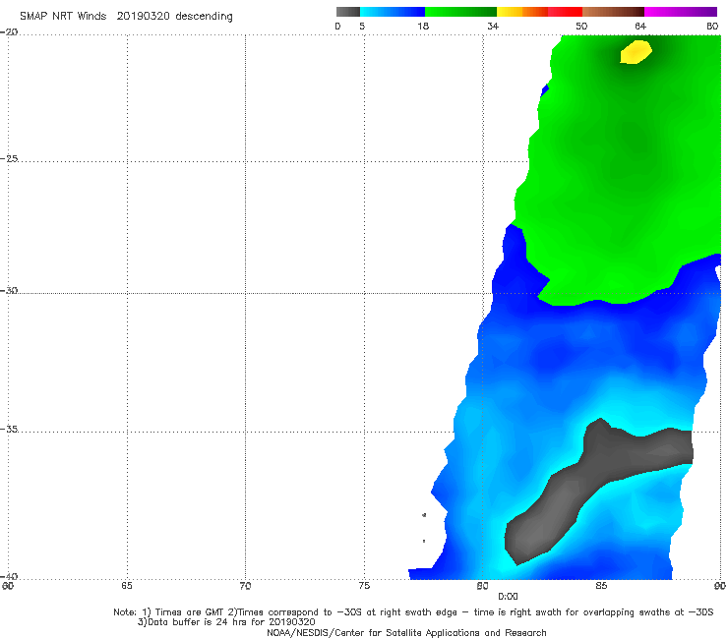The image size is (728, 639).
Task: Click the color bar label '18'
Action: click(x=423, y=26)
